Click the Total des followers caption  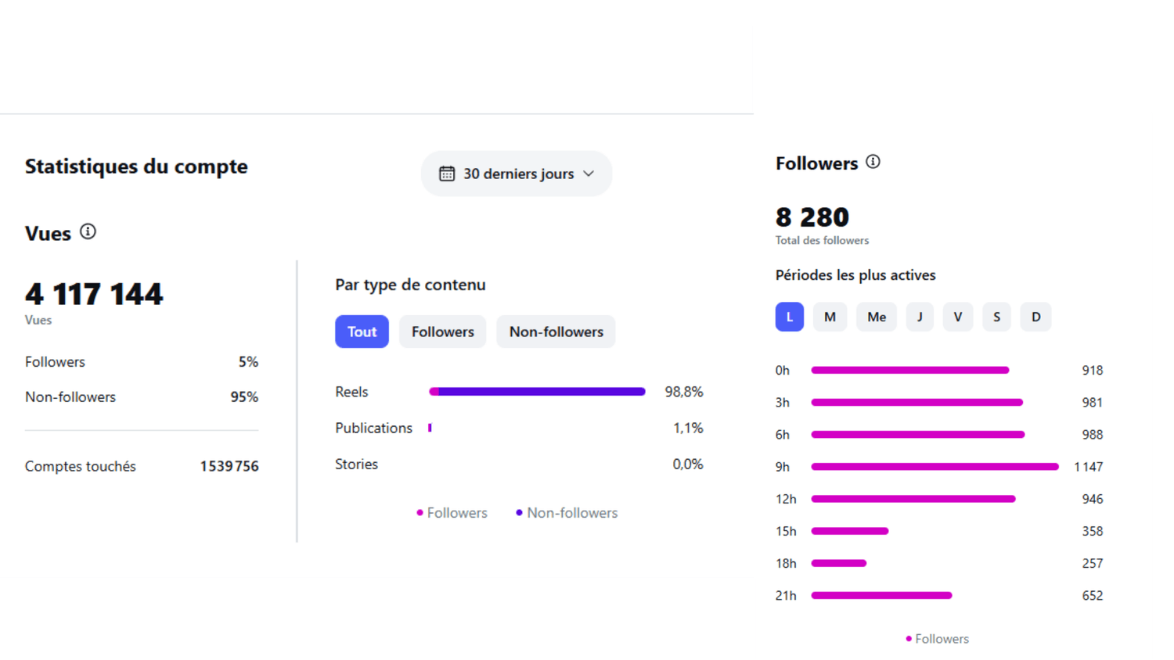[x=822, y=240]
